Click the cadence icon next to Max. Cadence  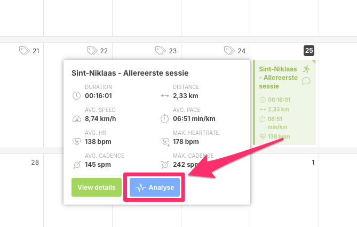(x=165, y=164)
